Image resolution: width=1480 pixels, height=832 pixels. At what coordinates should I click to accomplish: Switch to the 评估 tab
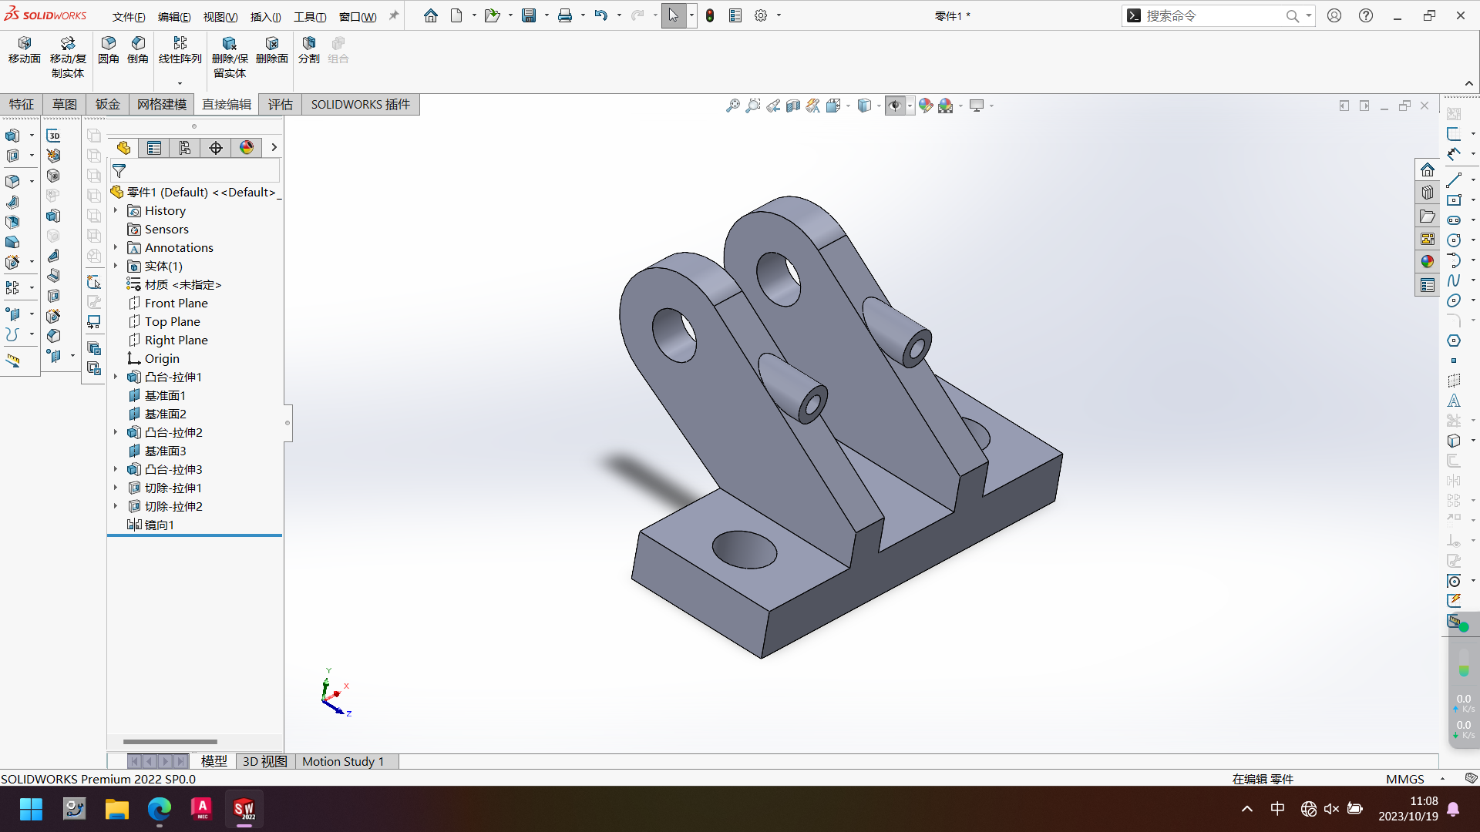tap(281, 105)
